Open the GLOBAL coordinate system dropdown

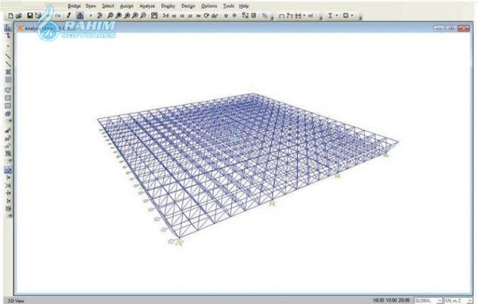click(x=428, y=300)
